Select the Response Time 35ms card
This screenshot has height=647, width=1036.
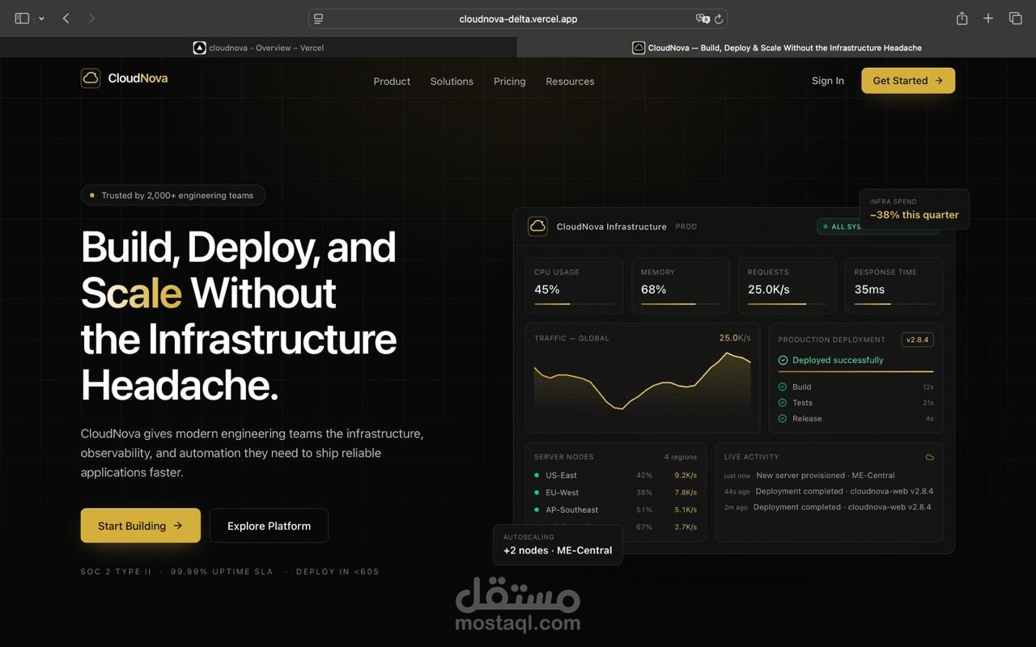point(894,285)
